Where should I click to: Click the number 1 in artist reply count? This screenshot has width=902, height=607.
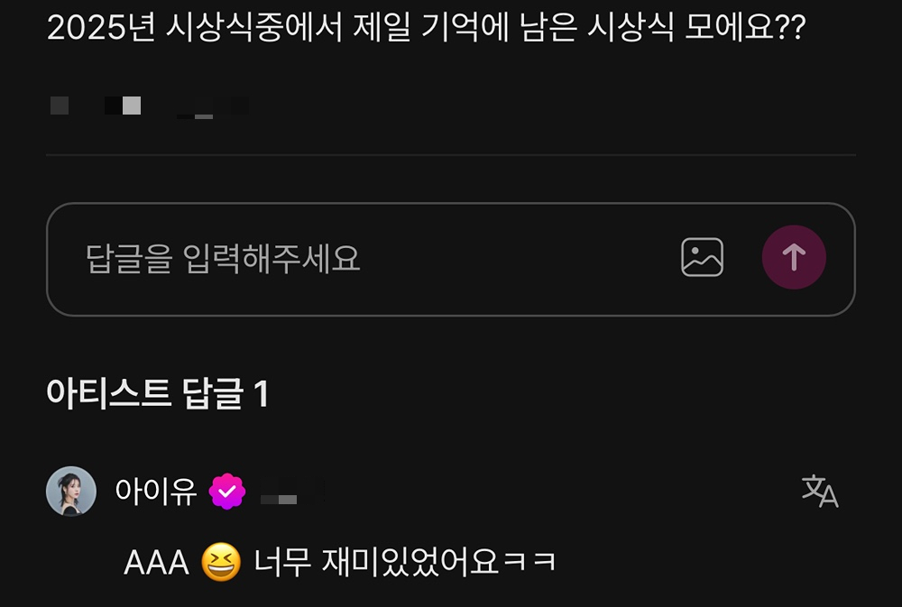click(262, 394)
